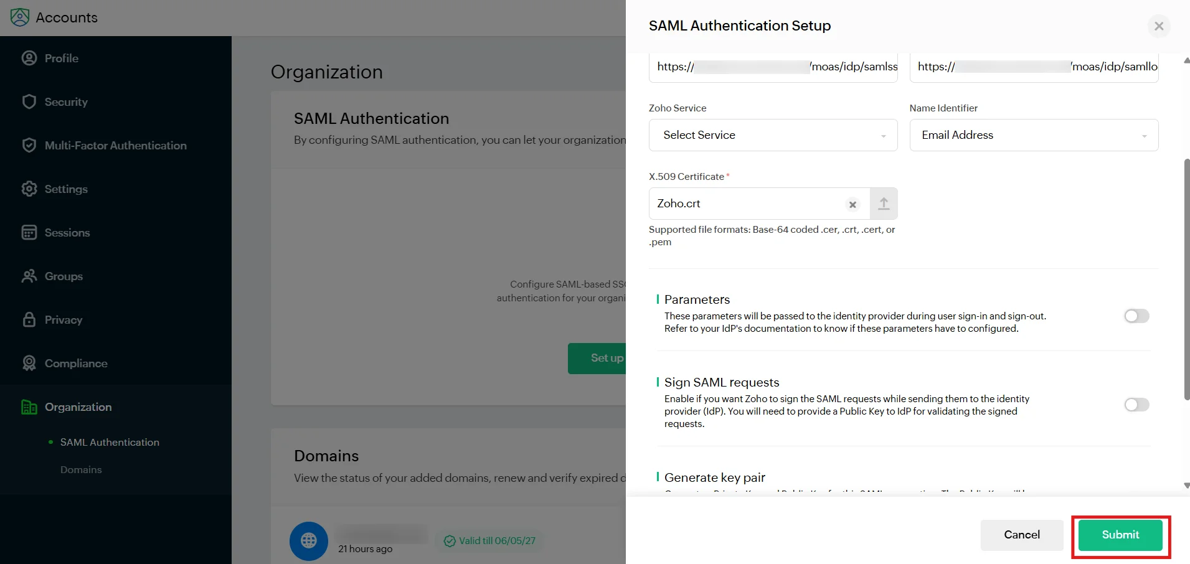Click the Organization building icon
Screen dimensions: 1190x564
[29, 407]
